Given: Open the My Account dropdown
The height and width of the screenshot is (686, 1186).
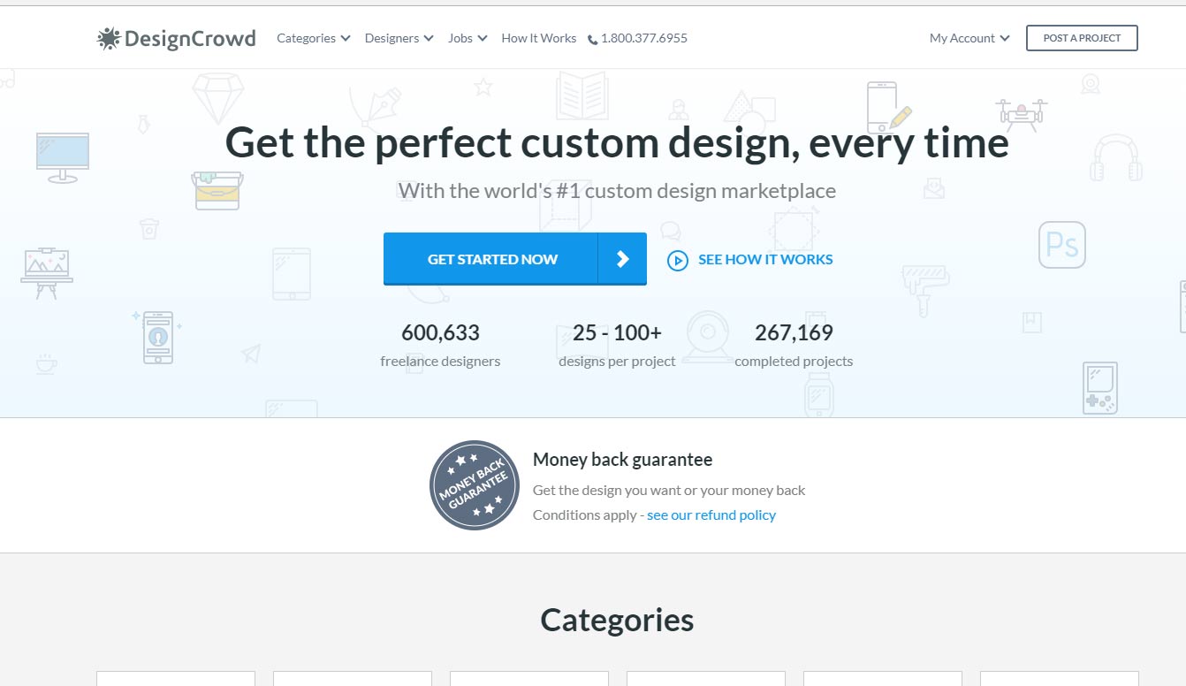Looking at the screenshot, I should (969, 38).
